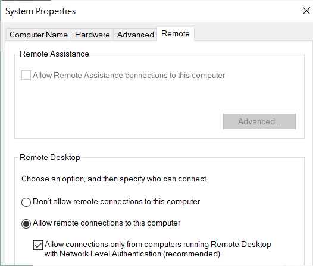Select the Remote tab
This screenshot has height=266, width=313.
point(176,34)
